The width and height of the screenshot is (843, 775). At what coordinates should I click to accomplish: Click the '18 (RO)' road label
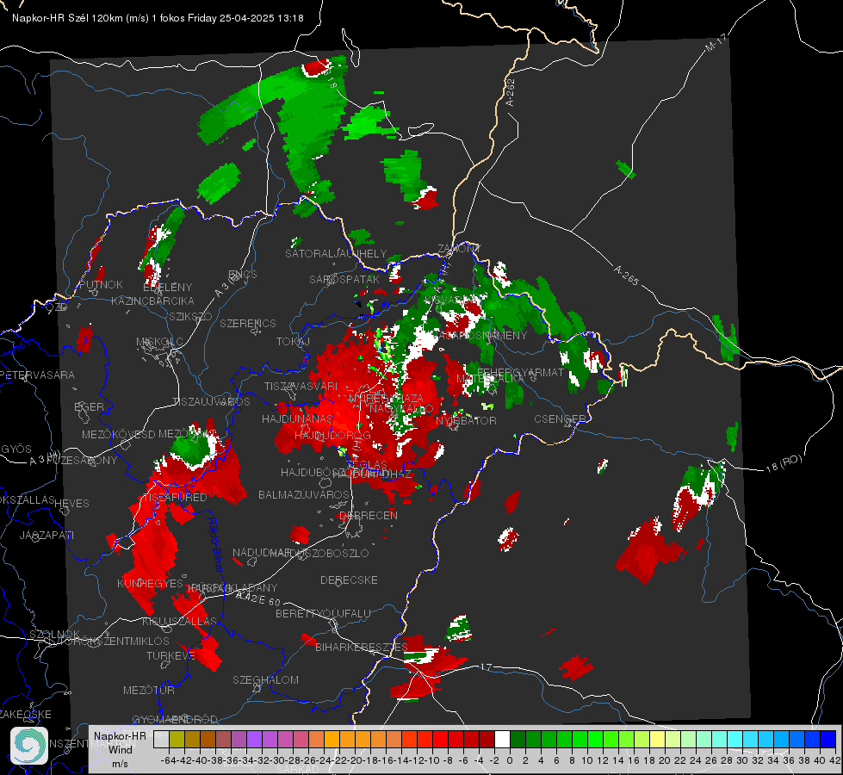(x=784, y=463)
